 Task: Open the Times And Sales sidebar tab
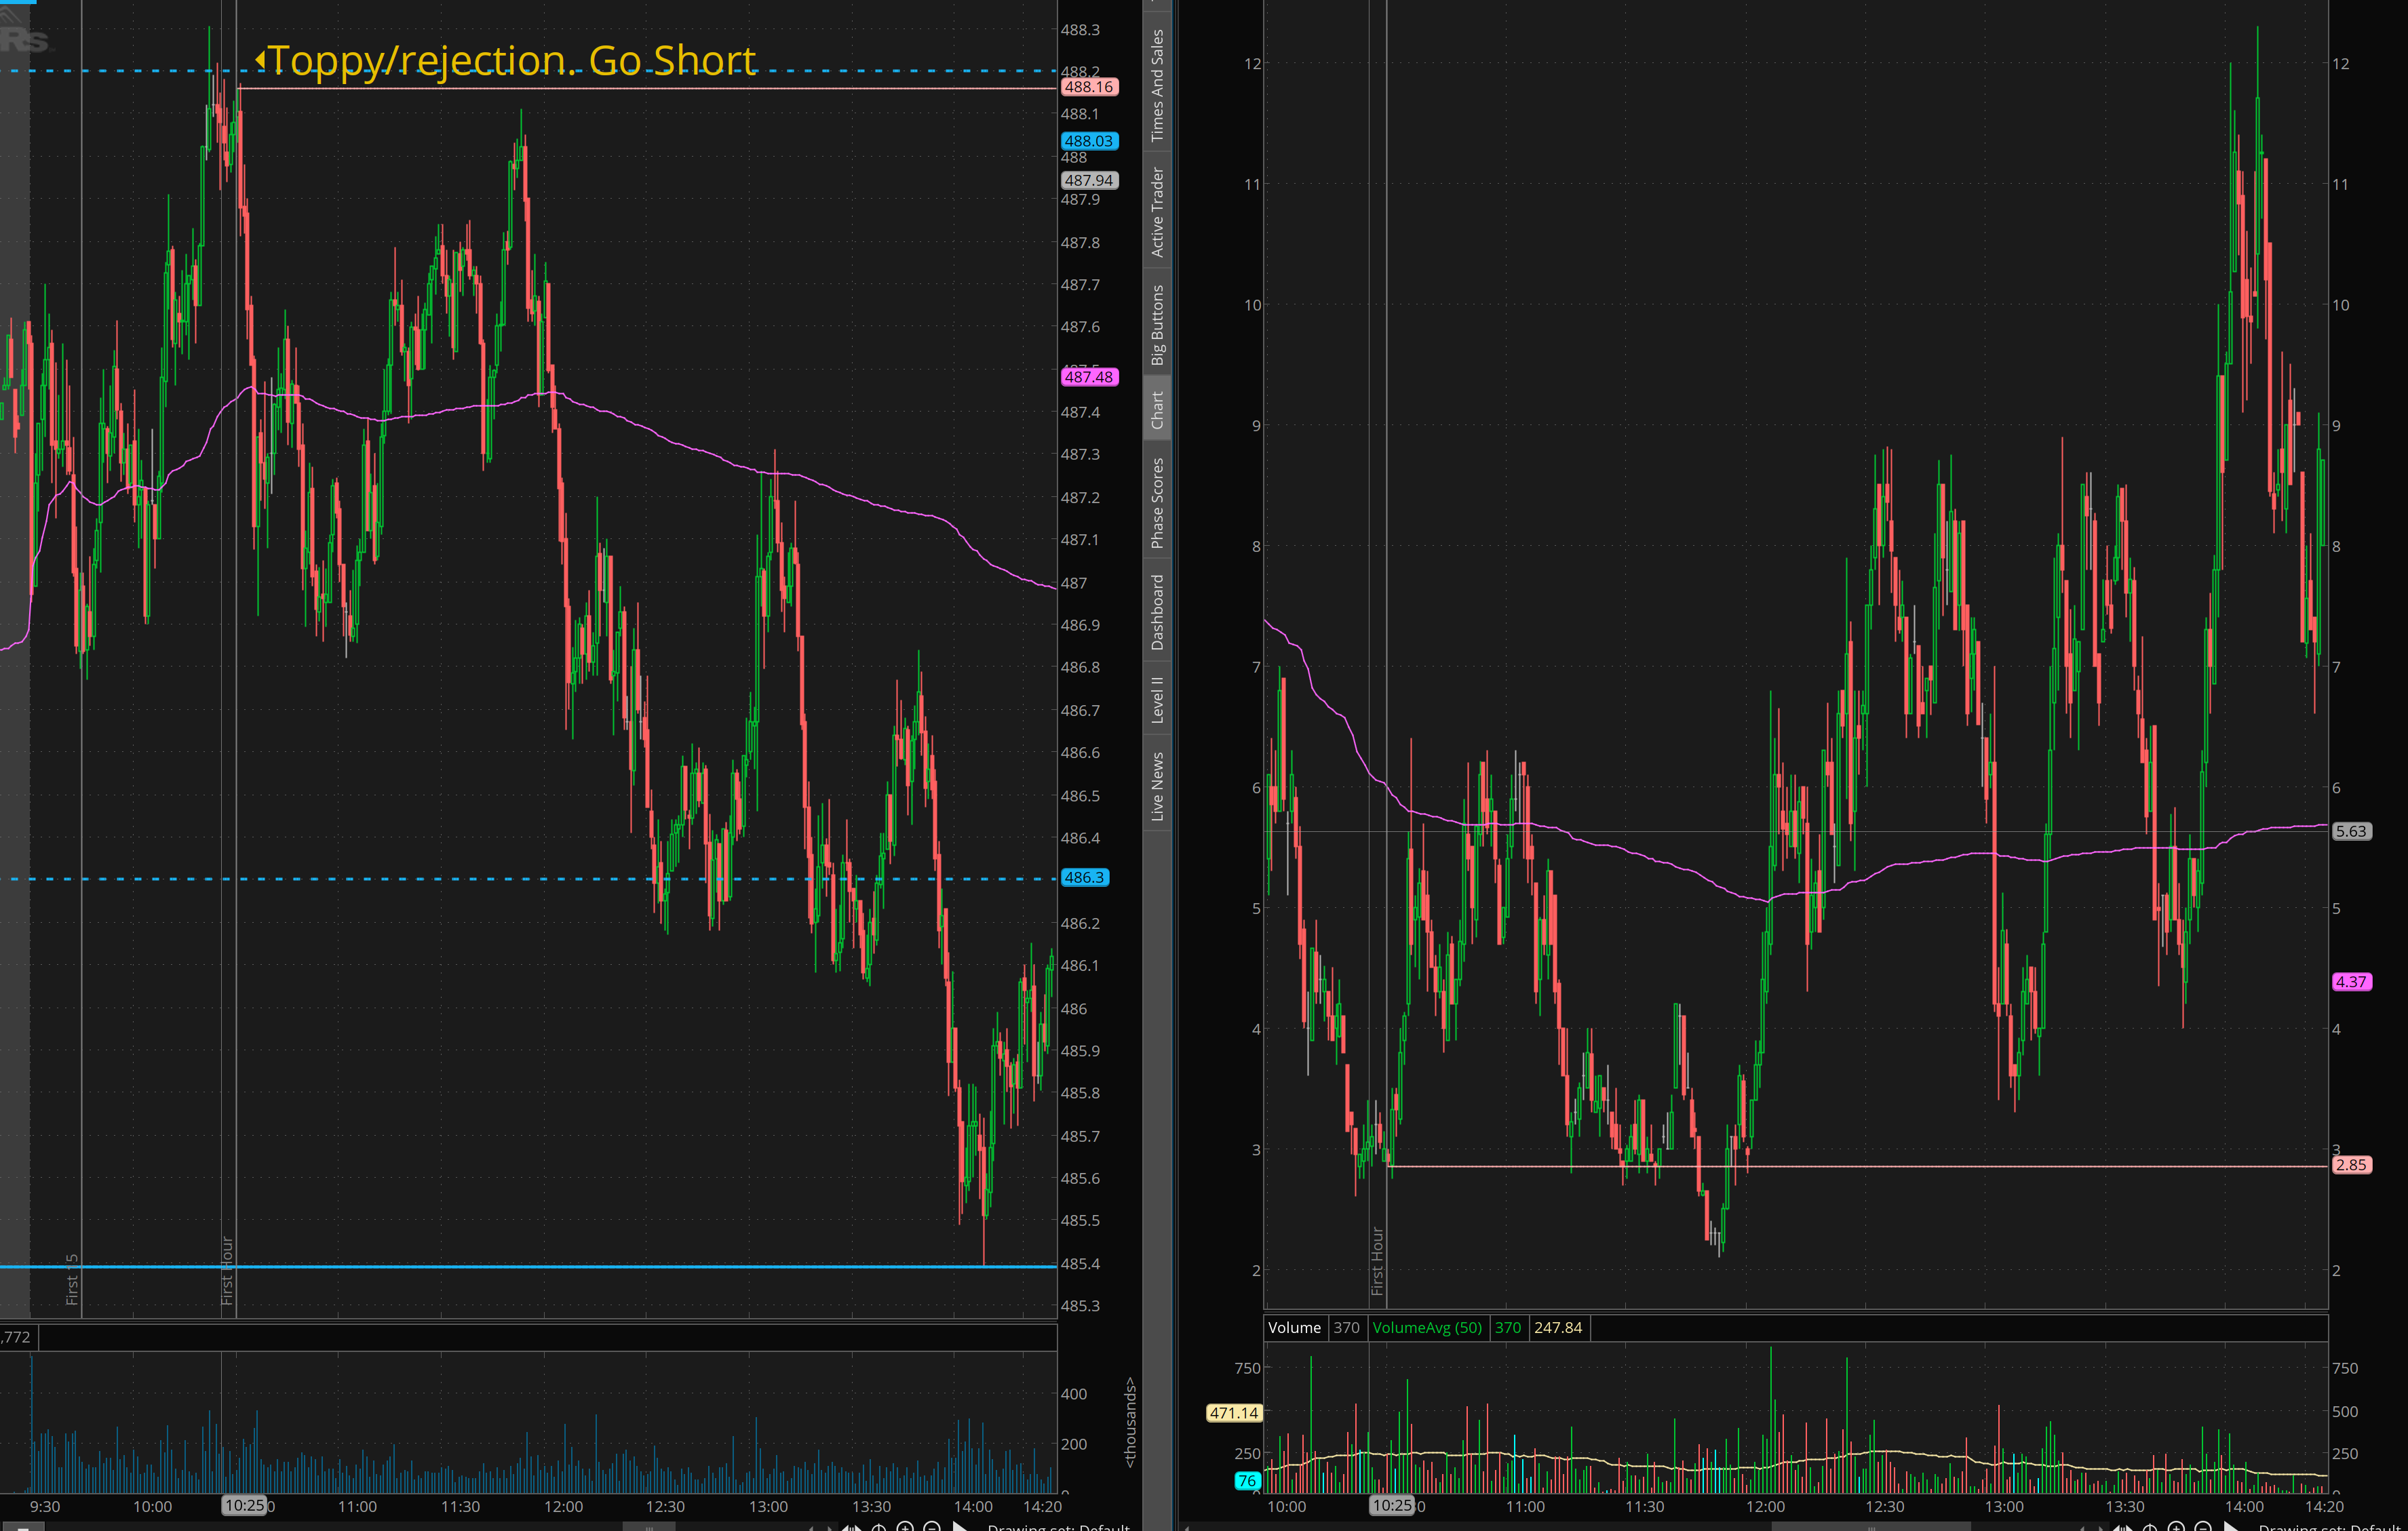coord(1157,85)
